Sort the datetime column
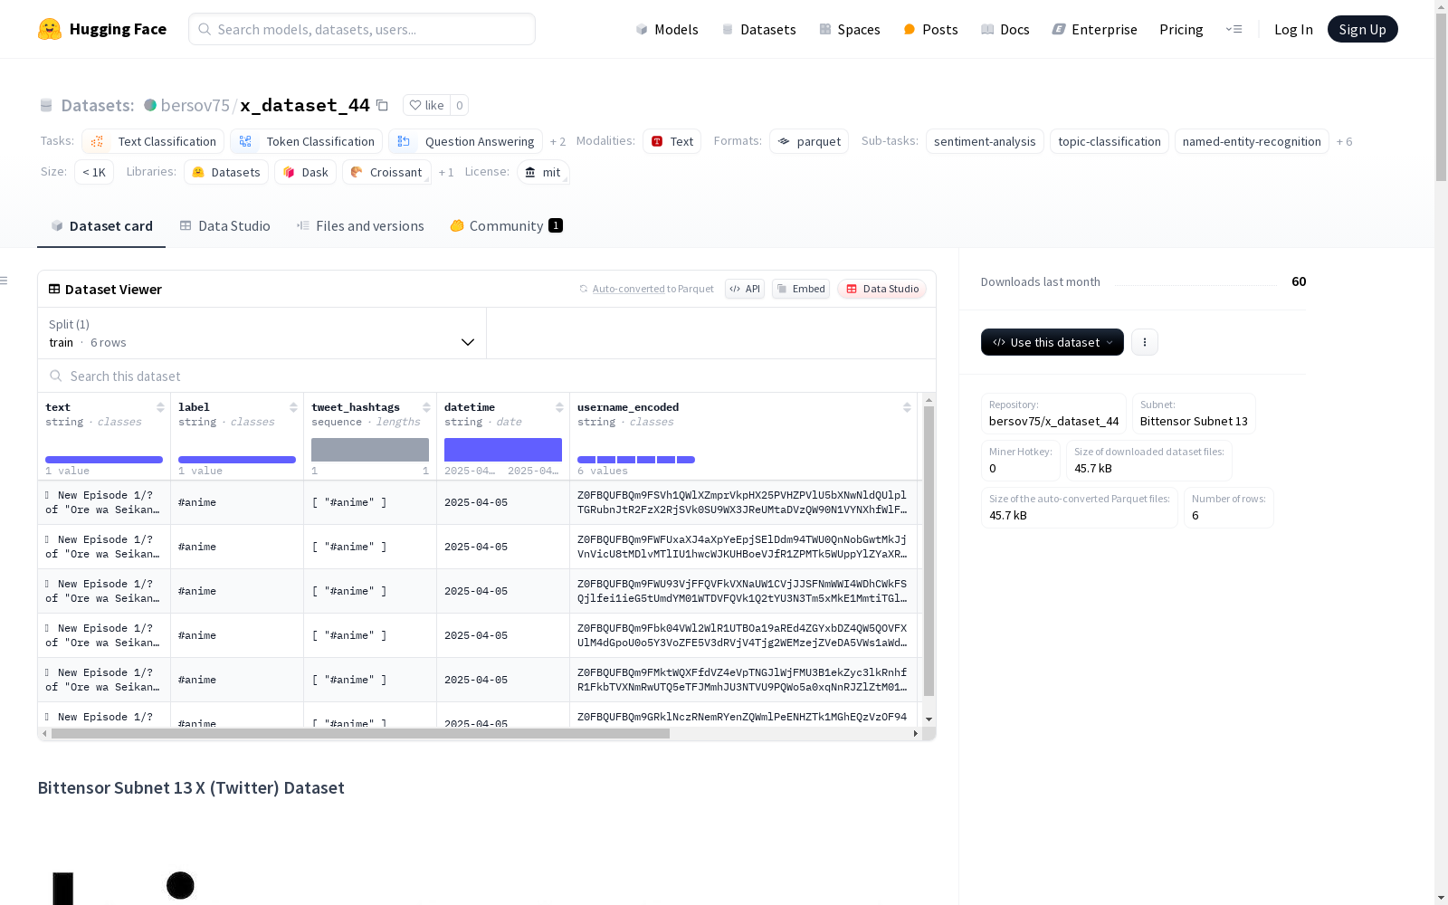 pos(559,407)
